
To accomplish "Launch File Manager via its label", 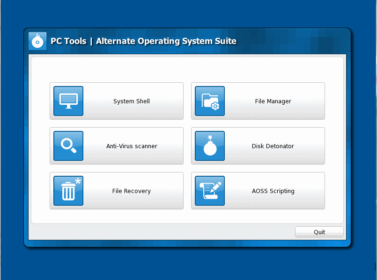I will click(x=273, y=101).
